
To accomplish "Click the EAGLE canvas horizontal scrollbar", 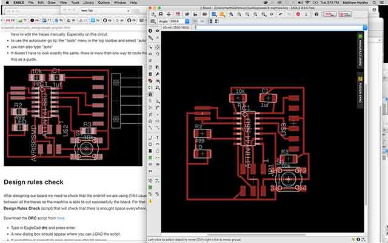I will (x=256, y=234).
